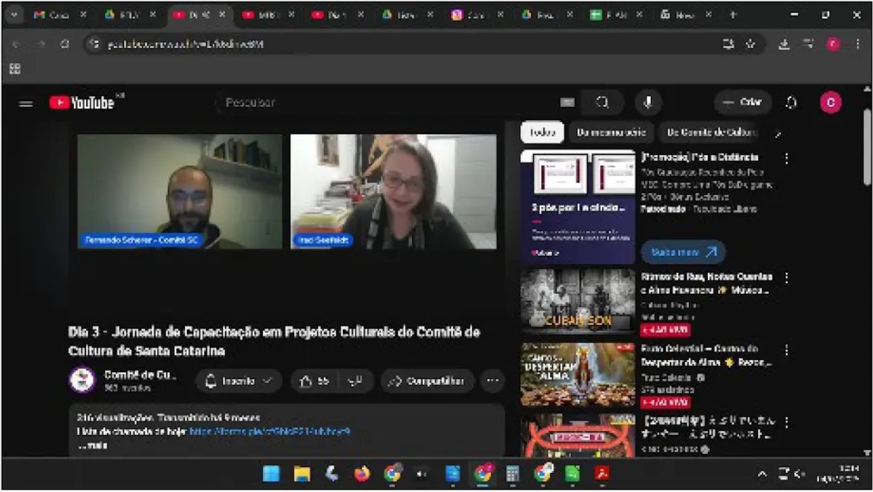Open the Inscrito subscription dropdown
This screenshot has width=873, height=492.
pos(239,381)
